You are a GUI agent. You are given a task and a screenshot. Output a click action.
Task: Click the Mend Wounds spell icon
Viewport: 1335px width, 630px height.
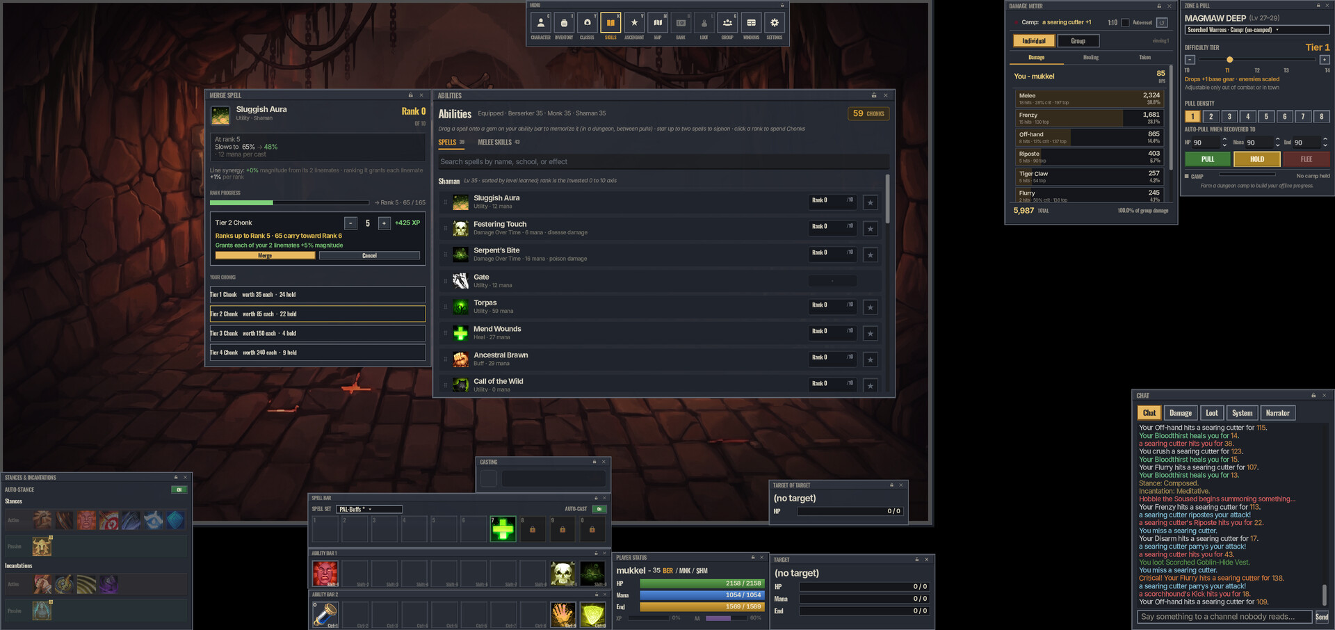click(460, 333)
